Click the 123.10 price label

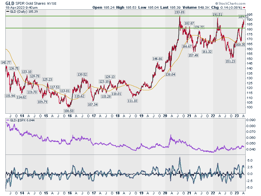click(x=104, y=81)
